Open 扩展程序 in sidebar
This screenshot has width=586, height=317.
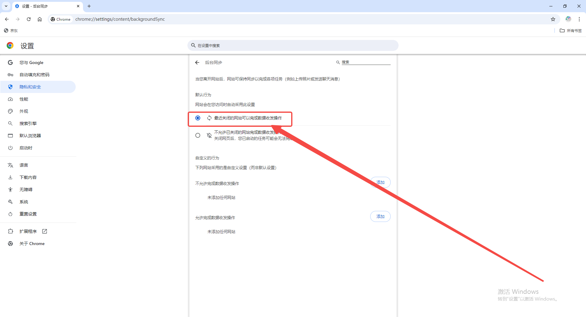click(x=38, y=231)
